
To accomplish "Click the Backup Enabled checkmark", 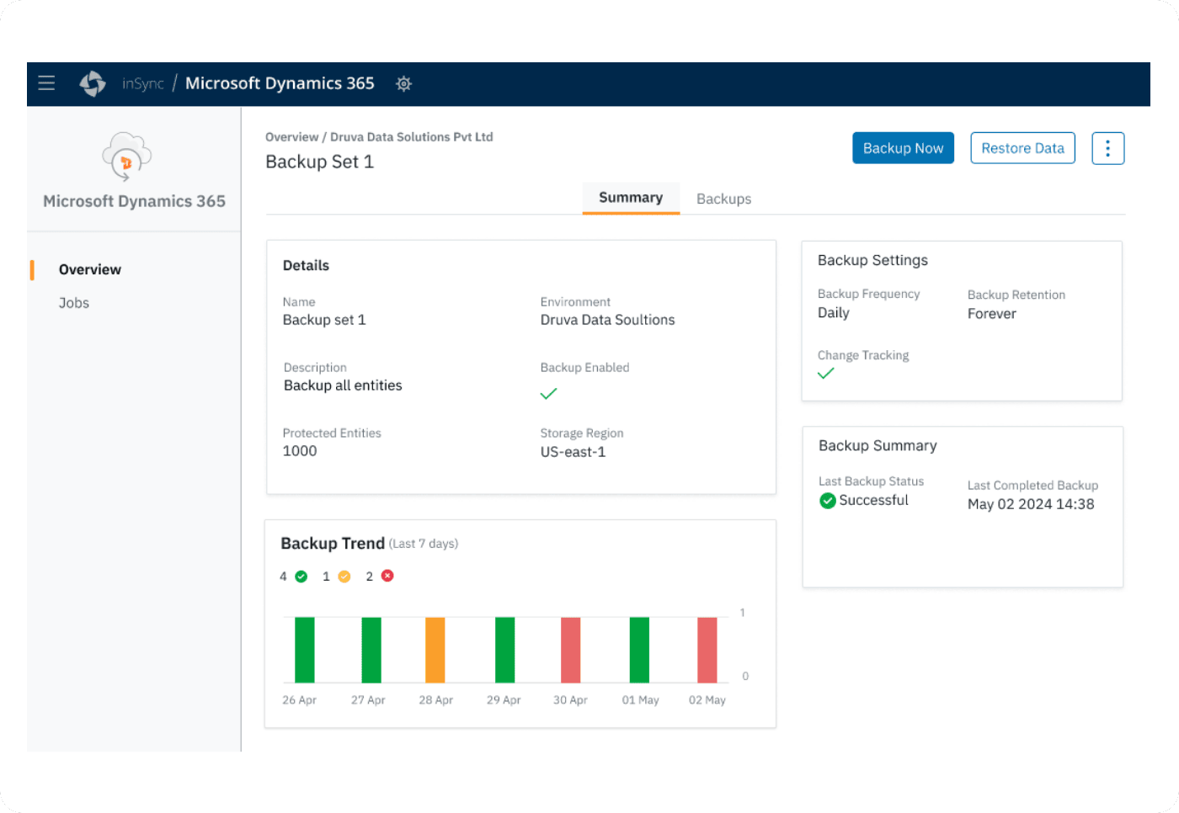I will click(x=548, y=394).
